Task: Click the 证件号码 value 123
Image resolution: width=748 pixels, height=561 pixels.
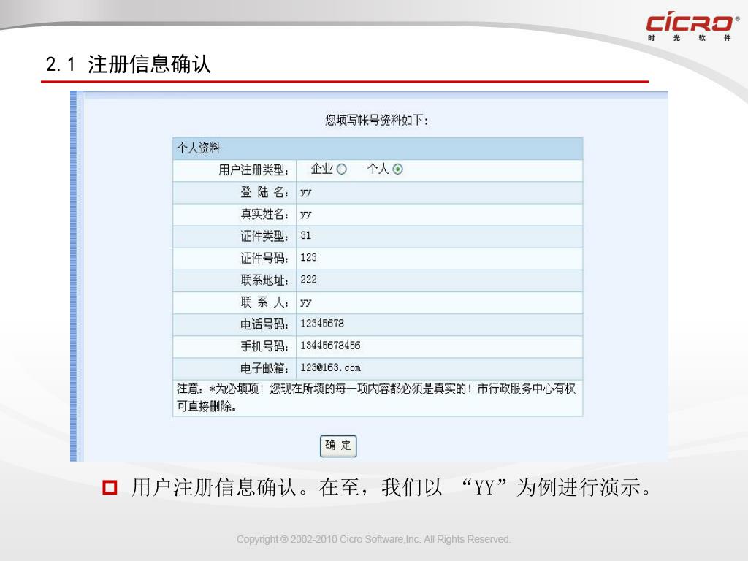Action: pos(309,258)
